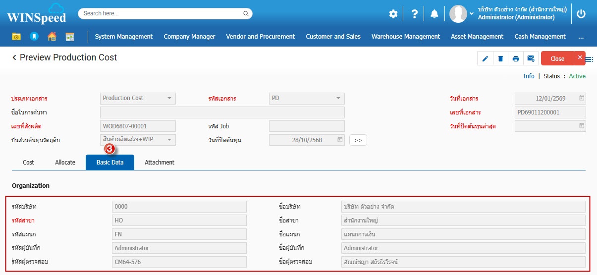Open settings gear in header

pos(393,14)
